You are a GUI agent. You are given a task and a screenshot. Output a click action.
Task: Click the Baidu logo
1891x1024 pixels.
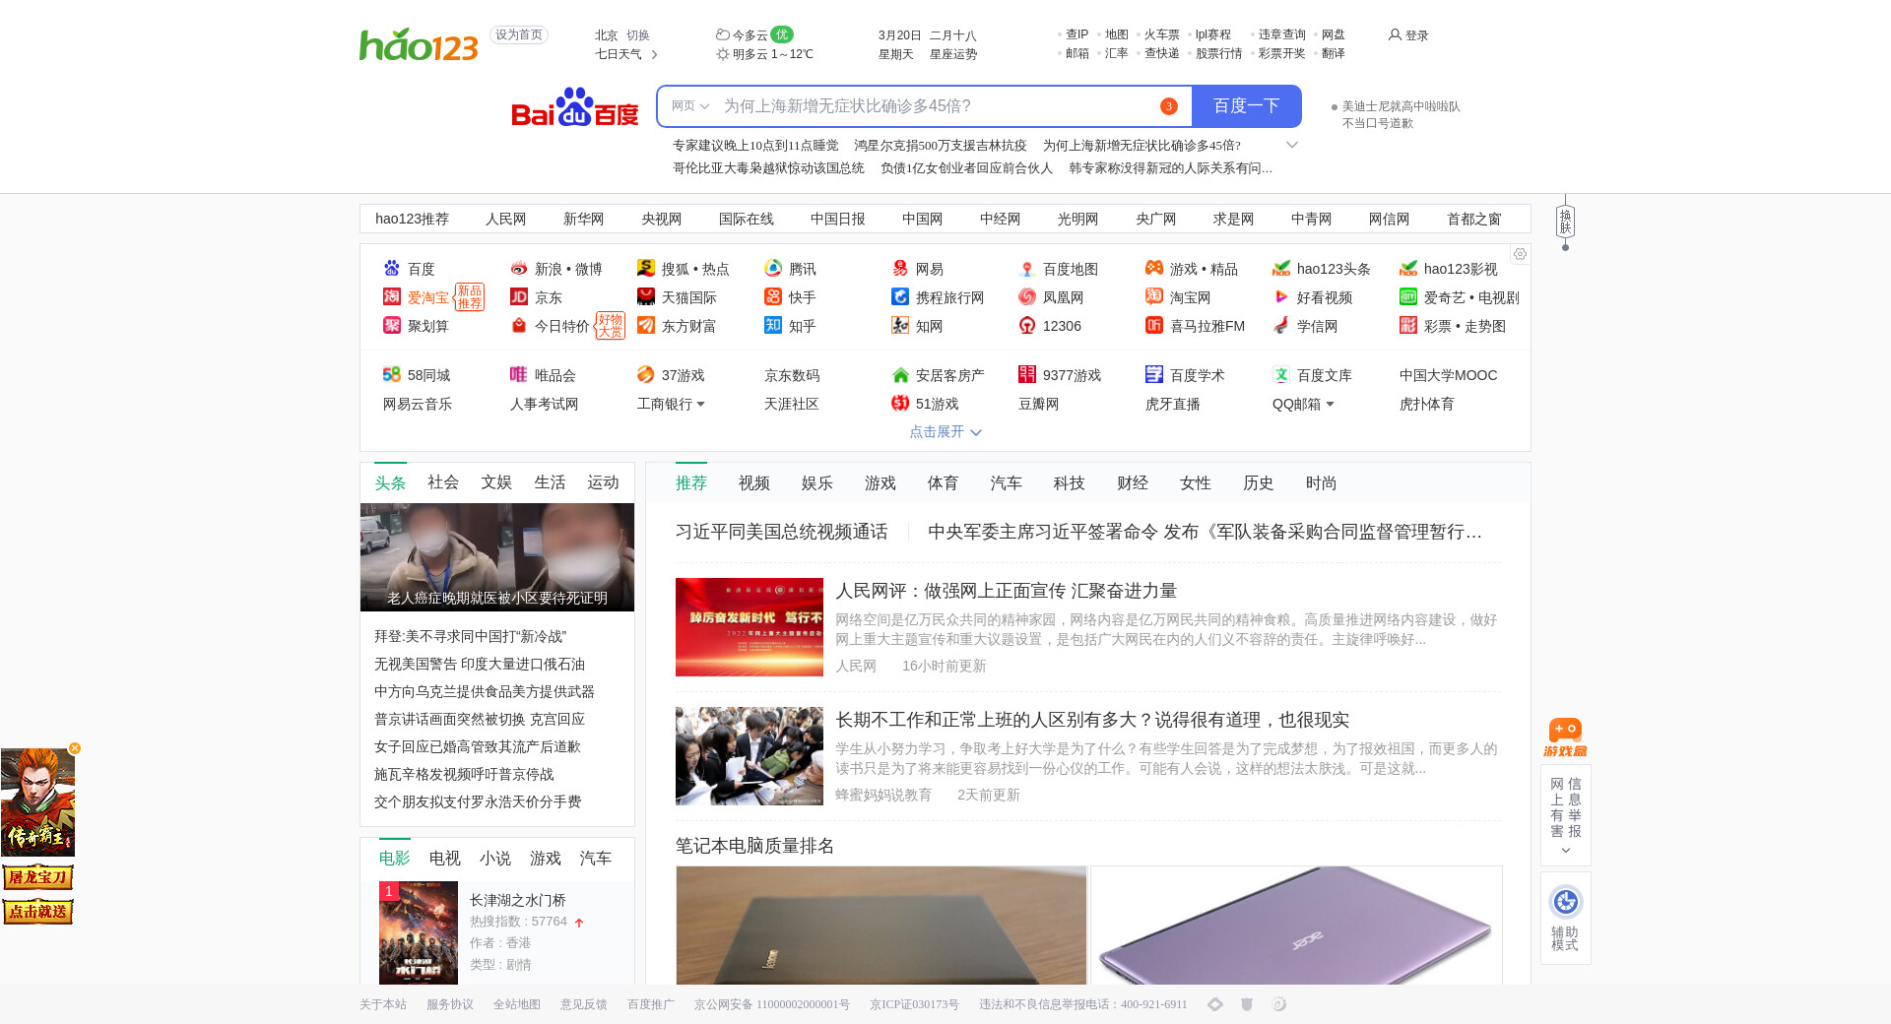click(575, 107)
